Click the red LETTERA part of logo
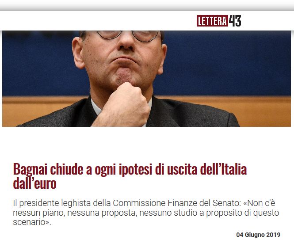This screenshot has height=240, width=294. tap(212, 21)
